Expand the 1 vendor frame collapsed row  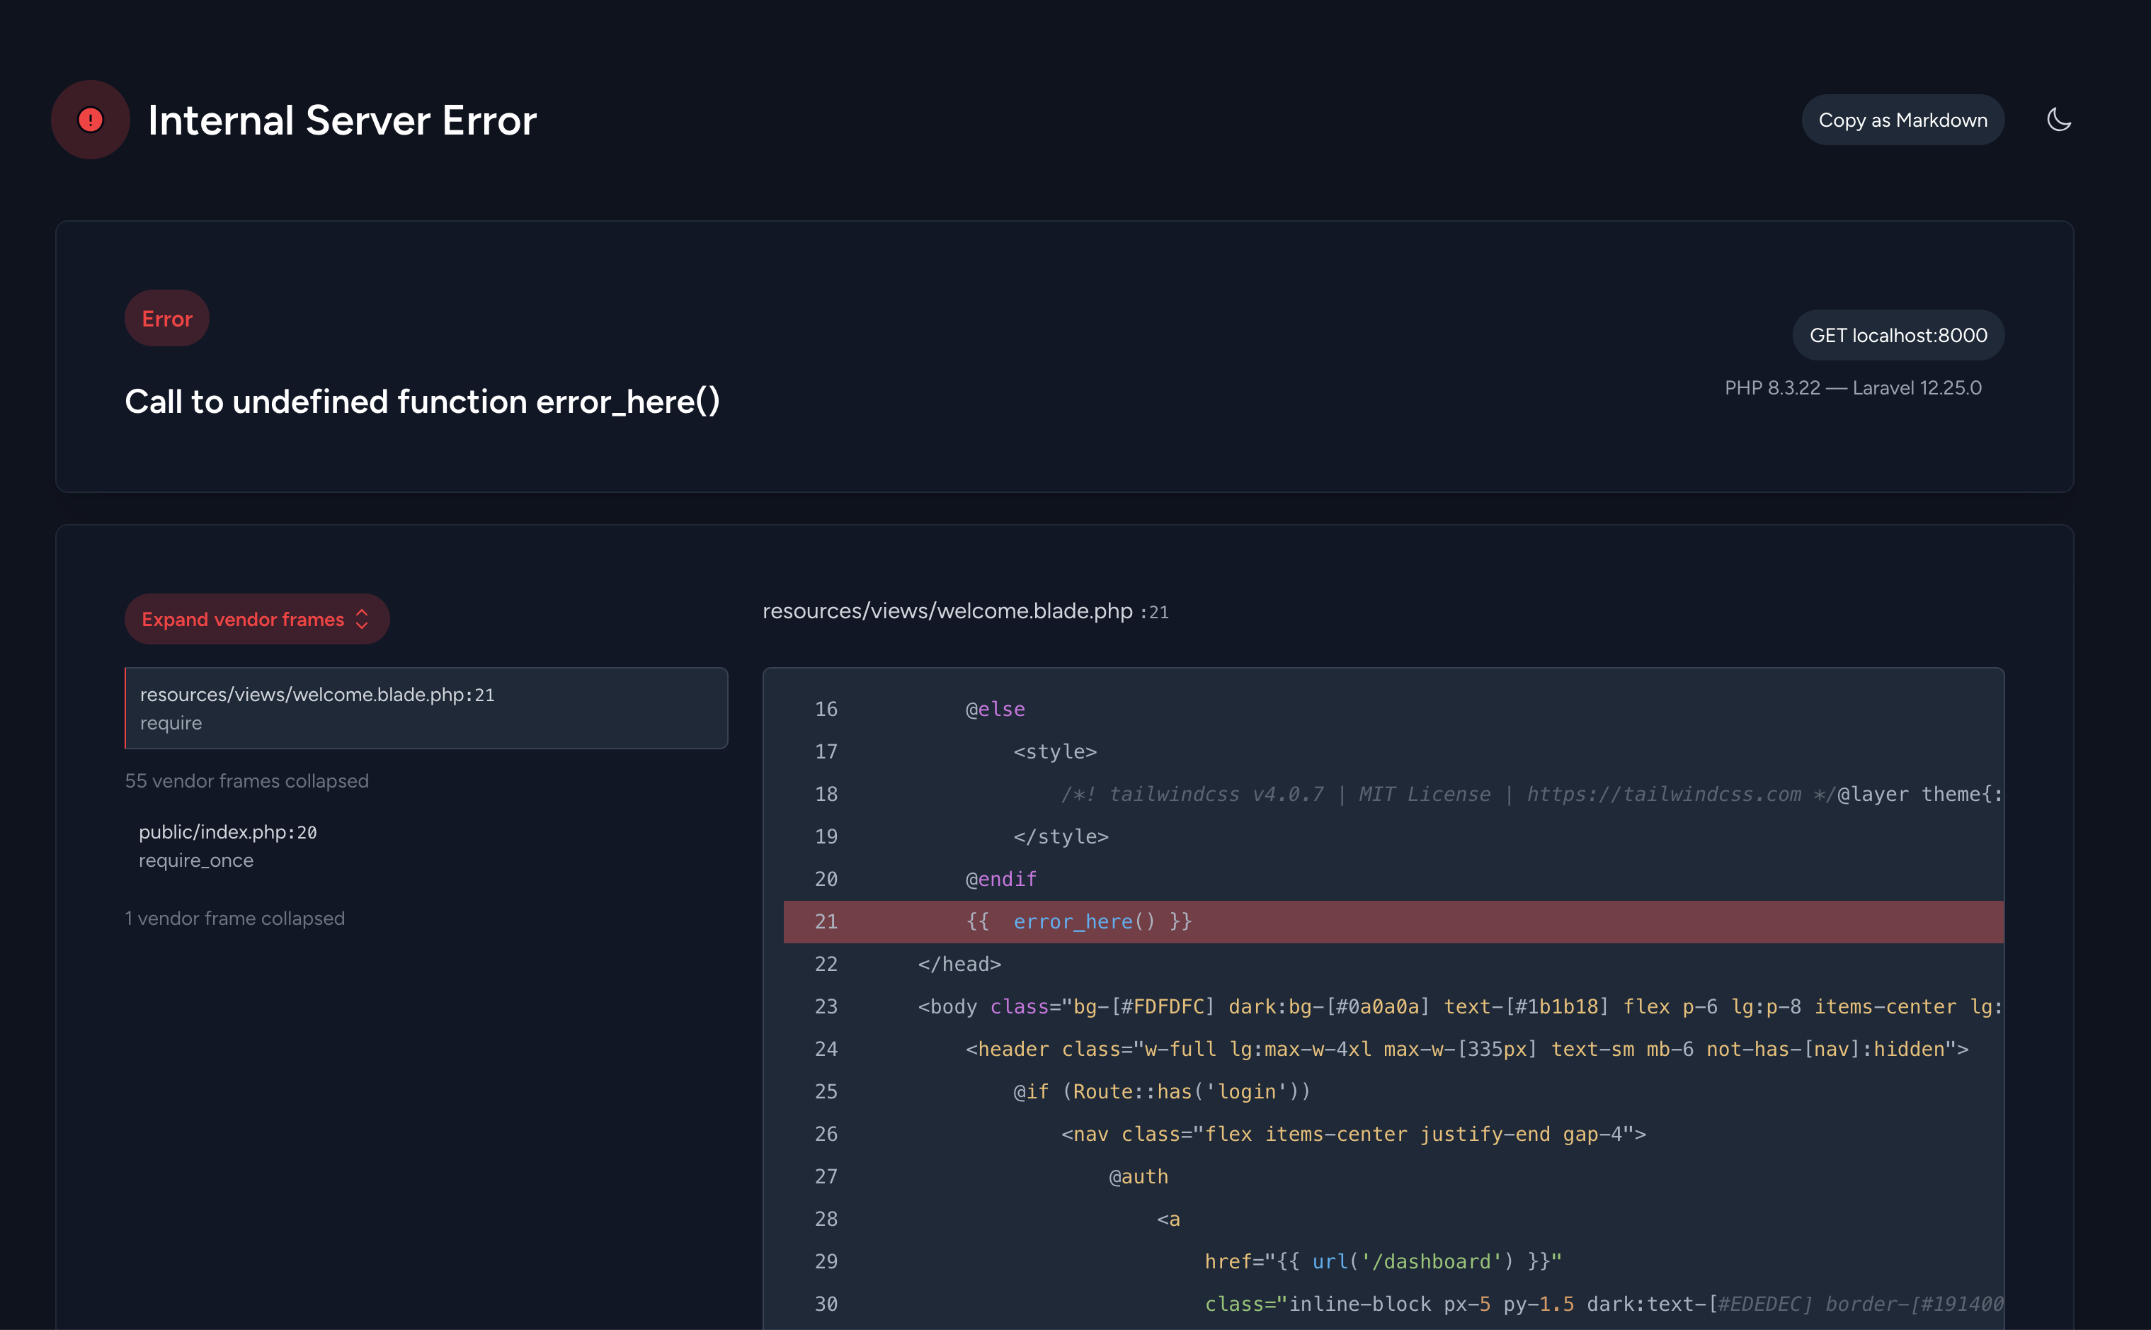[x=235, y=919]
